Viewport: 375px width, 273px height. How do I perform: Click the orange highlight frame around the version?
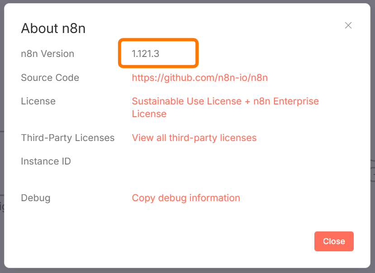point(158,40)
